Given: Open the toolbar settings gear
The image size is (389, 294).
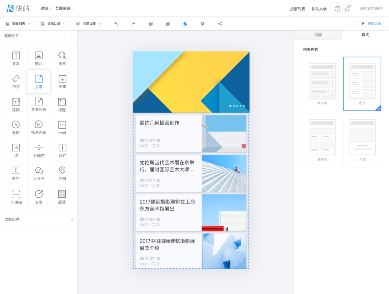Looking at the screenshot, I should coord(203,24).
